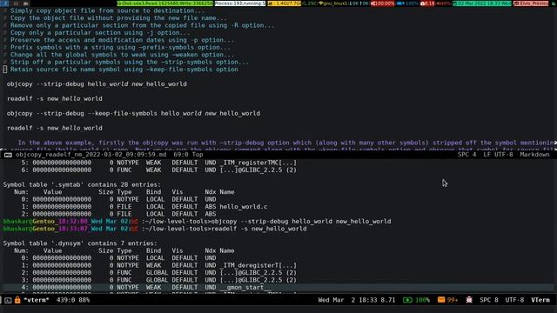Click the folded heading 'Simply copy object file from source'

coord(107,10)
